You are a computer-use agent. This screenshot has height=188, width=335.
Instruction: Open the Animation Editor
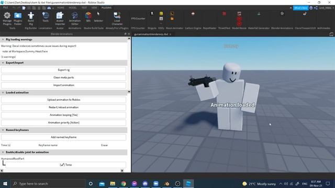pyautogui.click(x=75, y=19)
